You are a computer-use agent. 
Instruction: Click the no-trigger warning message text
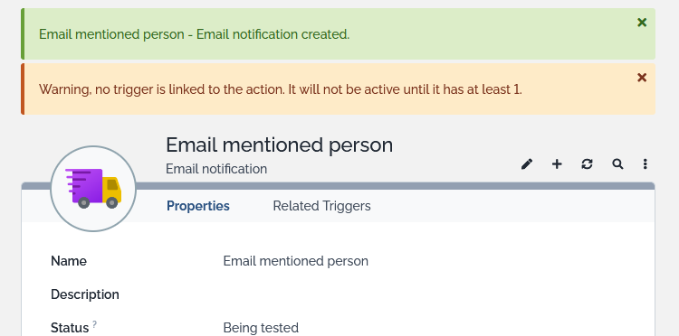pyautogui.click(x=281, y=89)
